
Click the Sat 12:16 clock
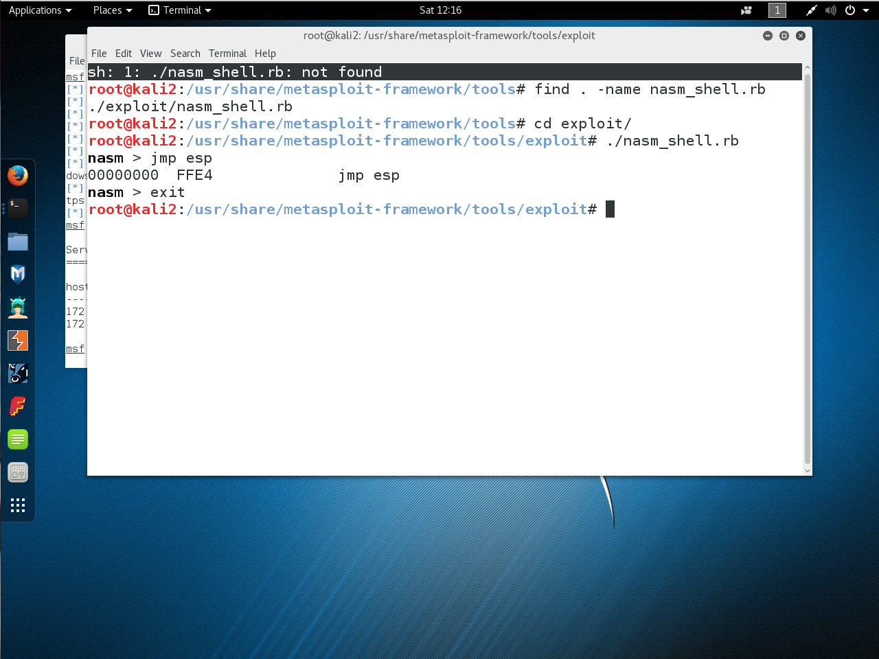(440, 10)
